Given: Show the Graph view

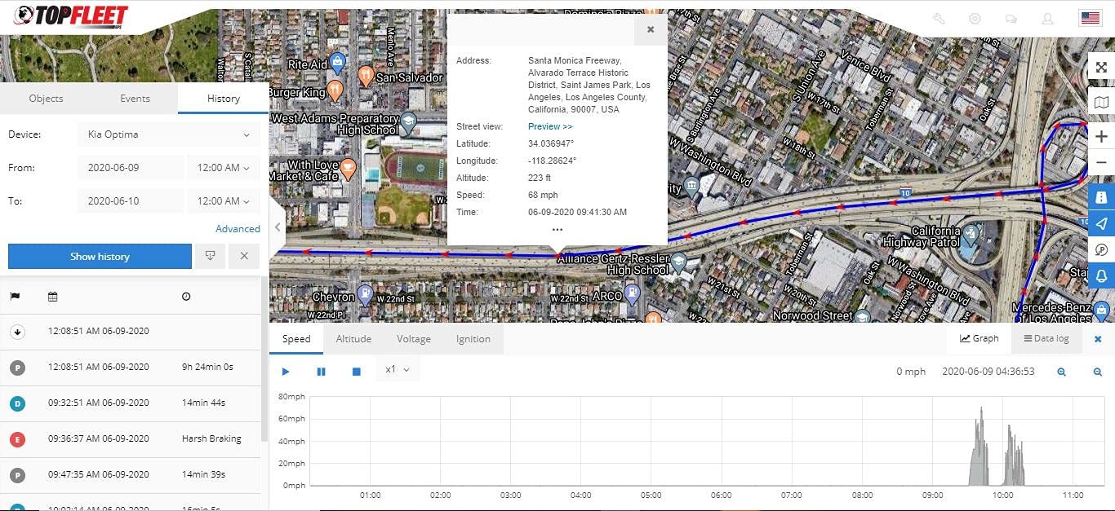Looking at the screenshot, I should coord(980,338).
